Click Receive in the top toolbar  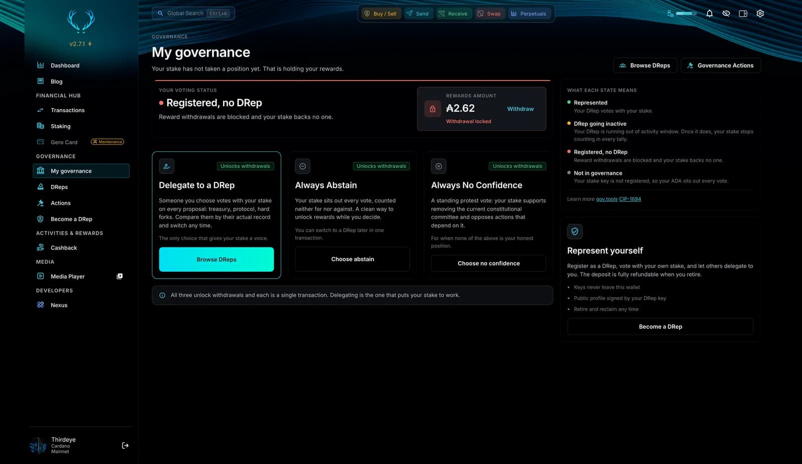point(453,14)
